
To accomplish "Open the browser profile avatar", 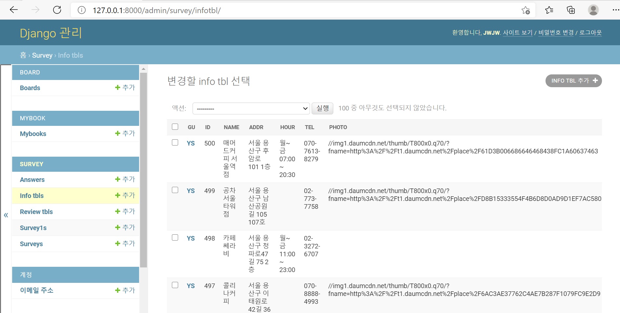I will click(x=593, y=10).
